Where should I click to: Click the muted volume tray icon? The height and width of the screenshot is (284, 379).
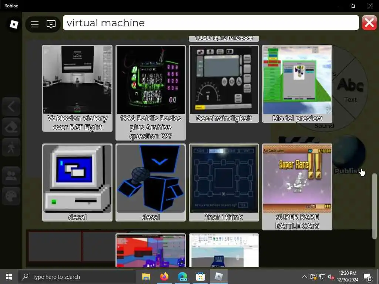coord(331,277)
